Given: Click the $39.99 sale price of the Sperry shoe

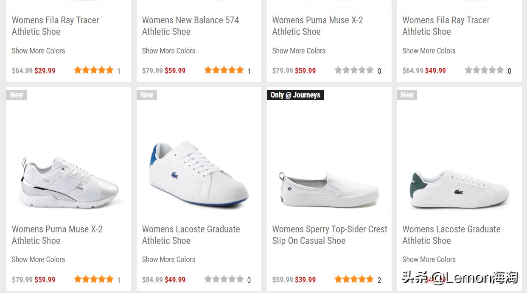Looking at the screenshot, I should point(306,280).
